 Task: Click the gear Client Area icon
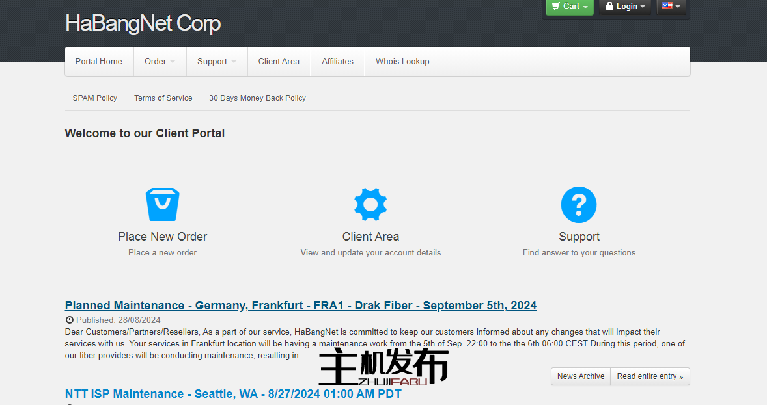click(x=370, y=205)
